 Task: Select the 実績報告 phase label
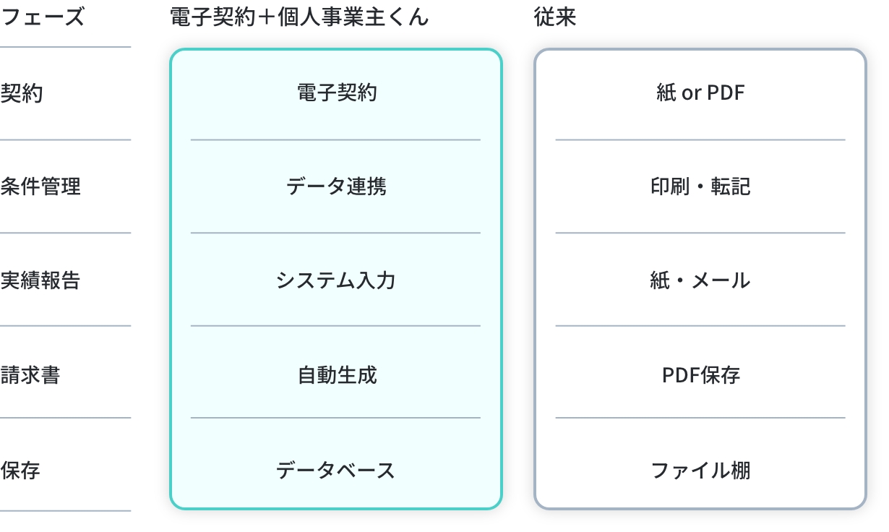(x=40, y=280)
